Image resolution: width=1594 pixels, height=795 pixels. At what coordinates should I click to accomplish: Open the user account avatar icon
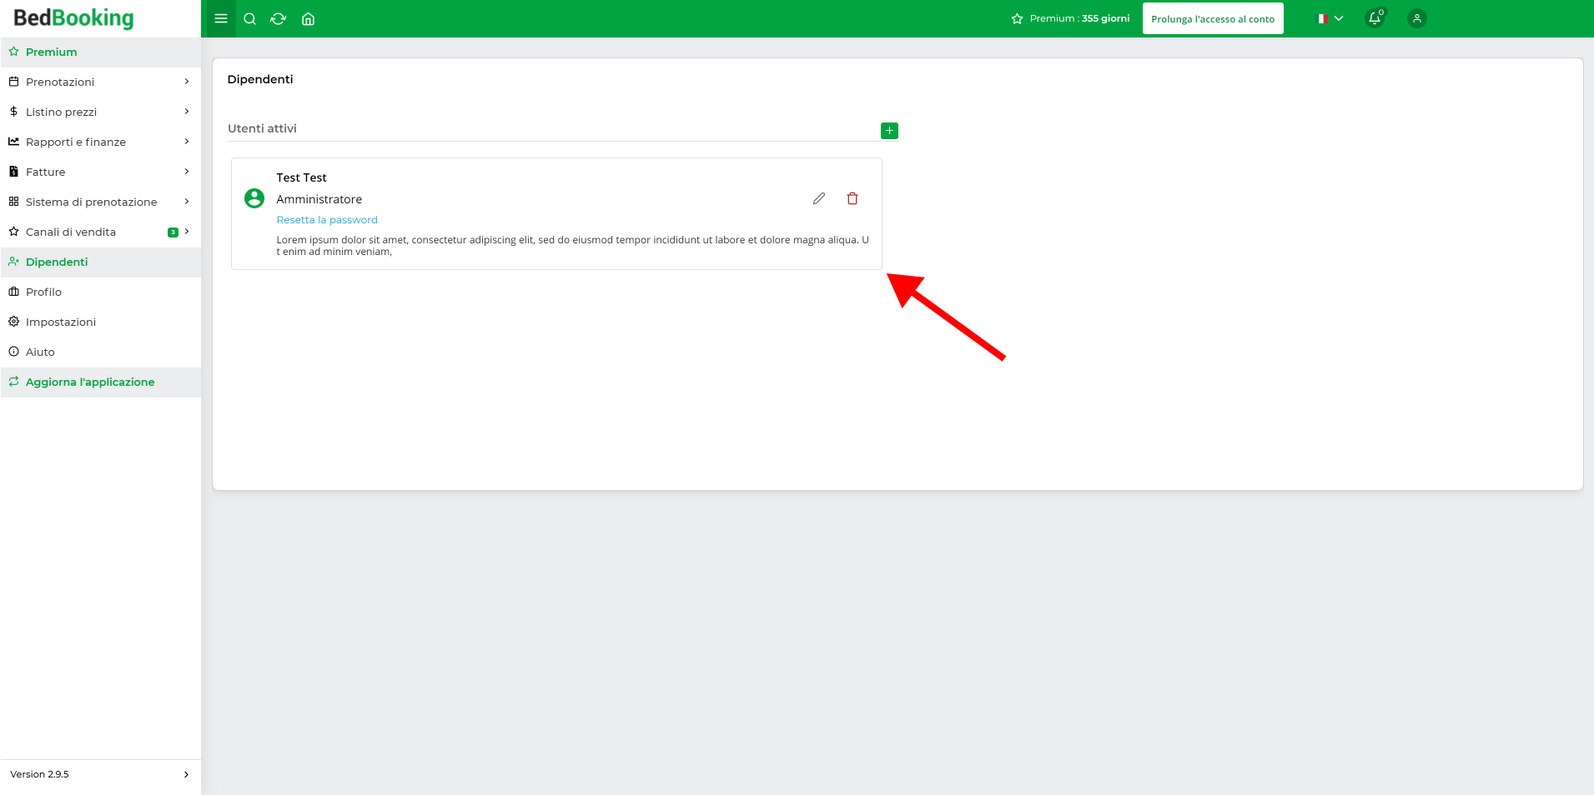click(x=1416, y=18)
